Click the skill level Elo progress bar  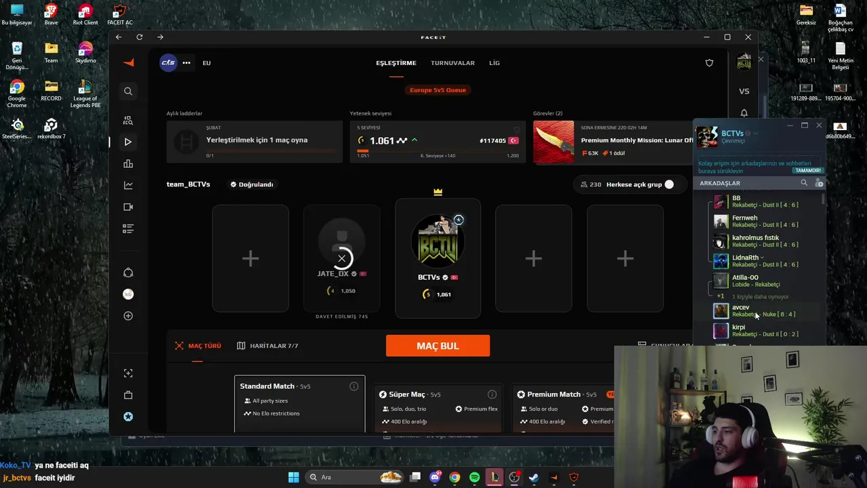[x=438, y=150]
